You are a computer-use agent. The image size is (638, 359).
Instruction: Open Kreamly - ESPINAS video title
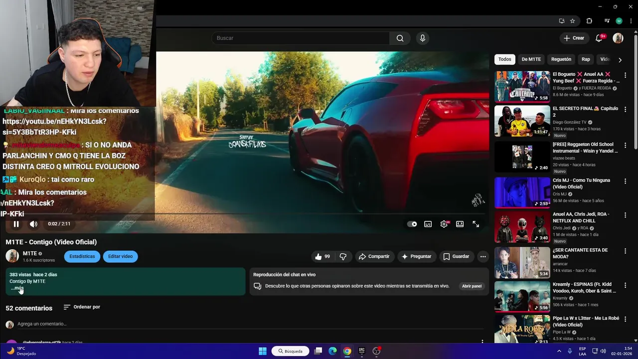(584, 288)
